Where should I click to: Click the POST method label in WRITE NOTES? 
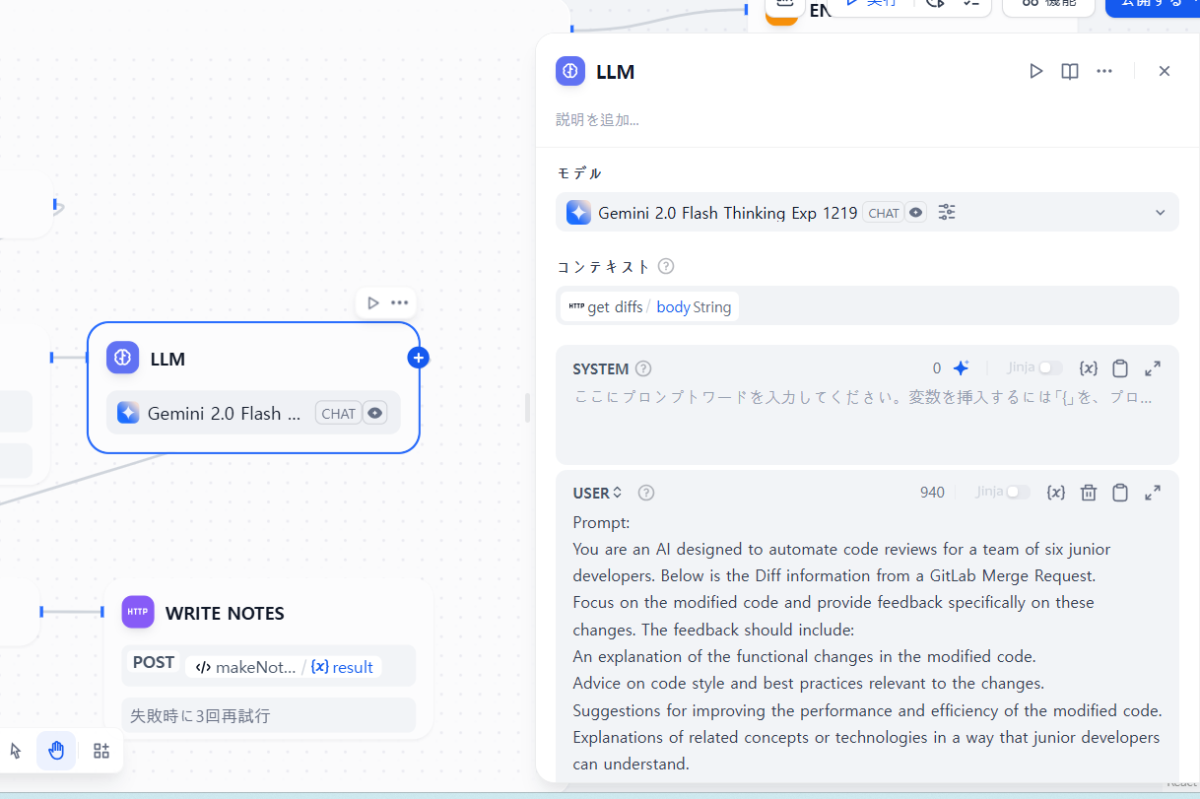point(154,663)
